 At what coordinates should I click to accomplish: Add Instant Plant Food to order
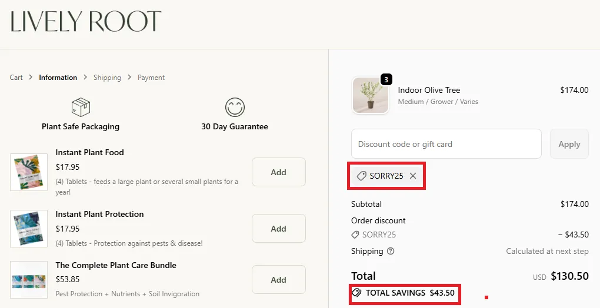tap(278, 172)
